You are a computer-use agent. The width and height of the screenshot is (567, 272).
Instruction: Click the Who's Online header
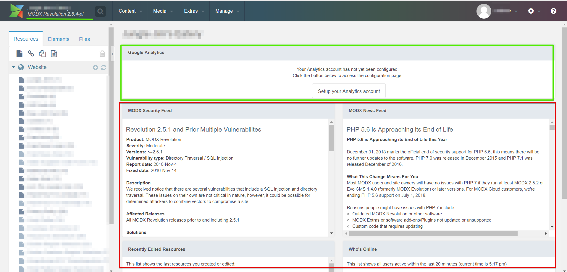(x=449, y=249)
